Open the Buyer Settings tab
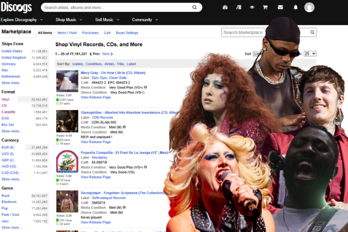This screenshot has height=232, width=348. coord(127,33)
